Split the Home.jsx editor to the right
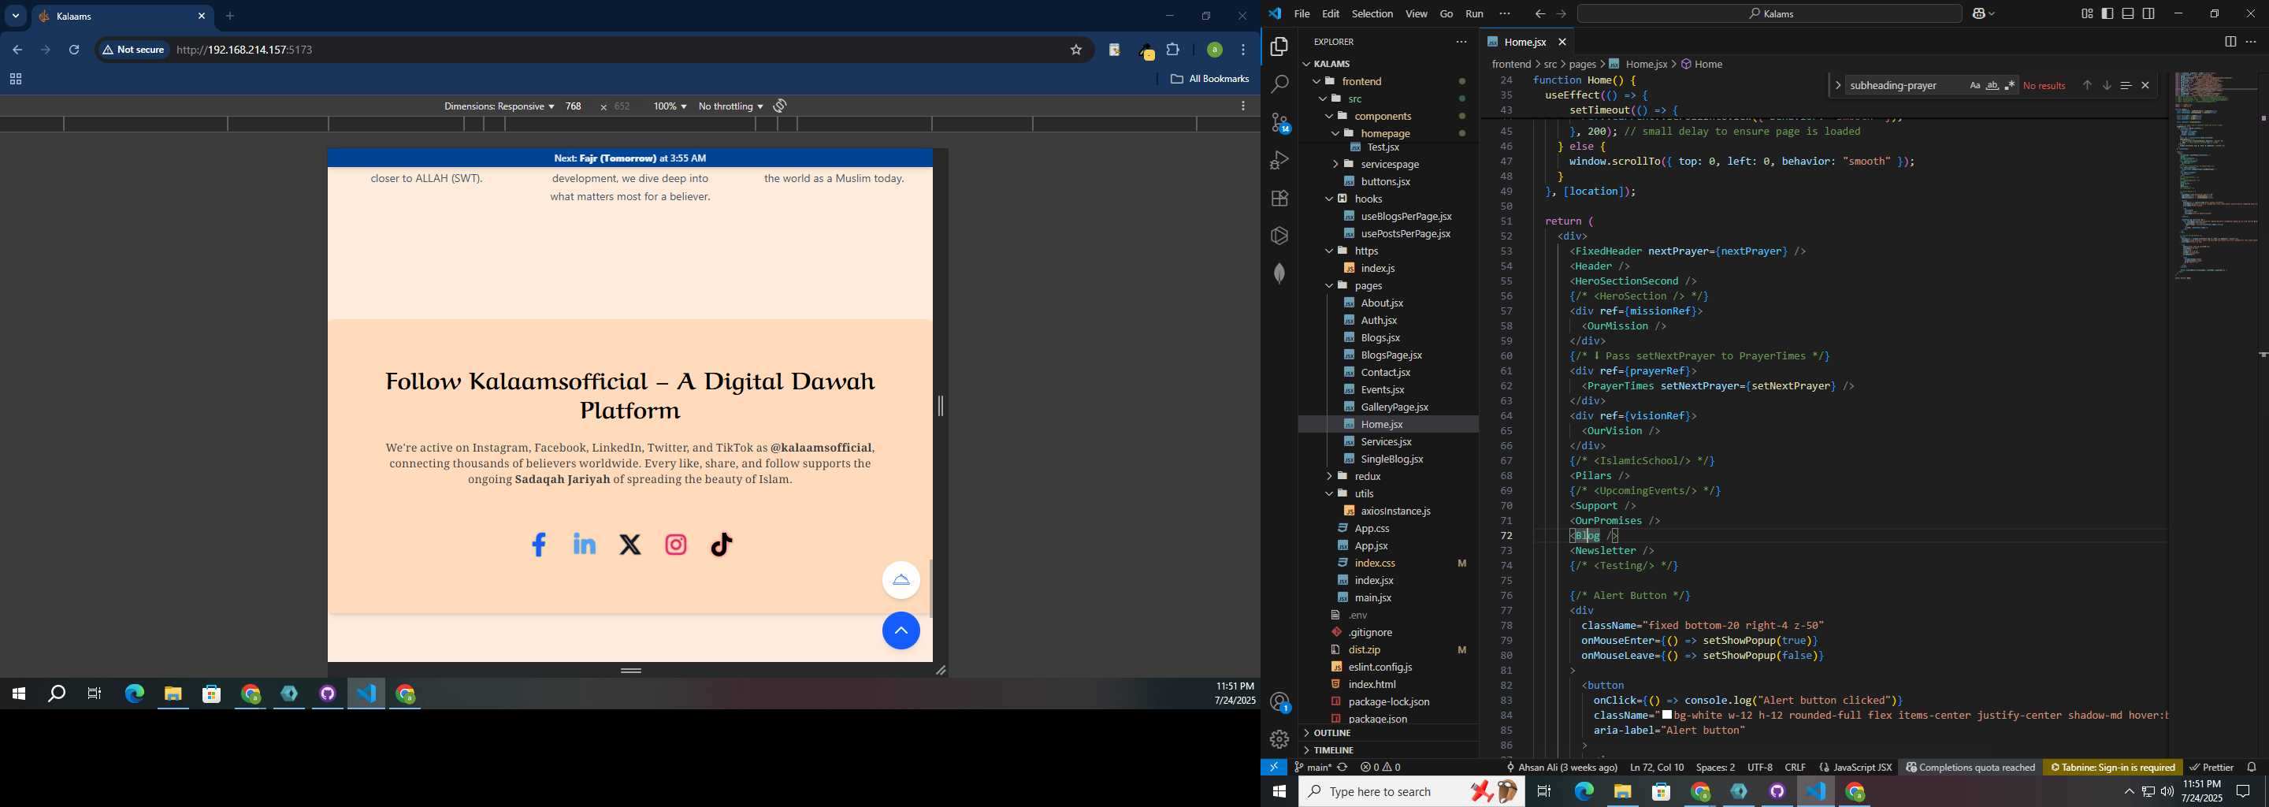This screenshot has height=807, width=2269. coord(2230,42)
